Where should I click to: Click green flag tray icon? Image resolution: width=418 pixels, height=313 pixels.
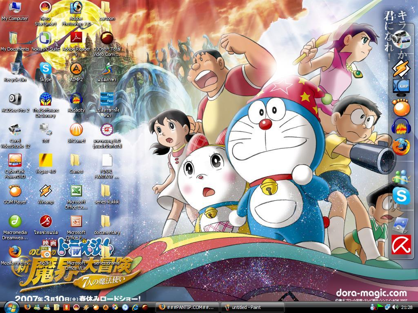click(380, 307)
